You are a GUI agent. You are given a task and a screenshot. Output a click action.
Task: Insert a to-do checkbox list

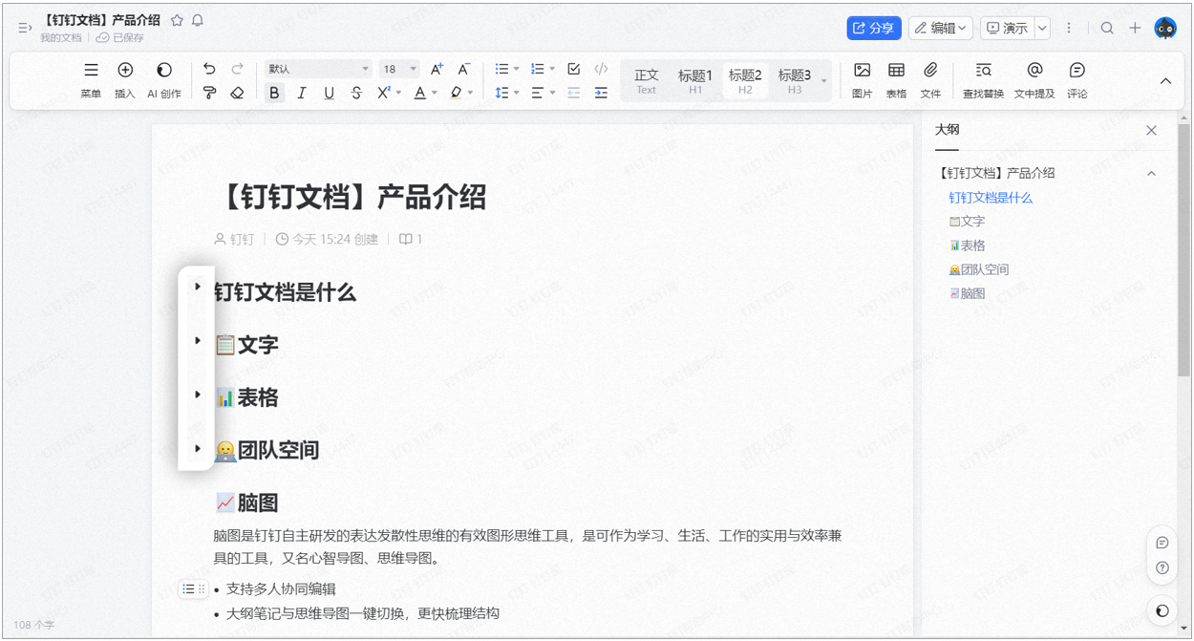coord(573,69)
